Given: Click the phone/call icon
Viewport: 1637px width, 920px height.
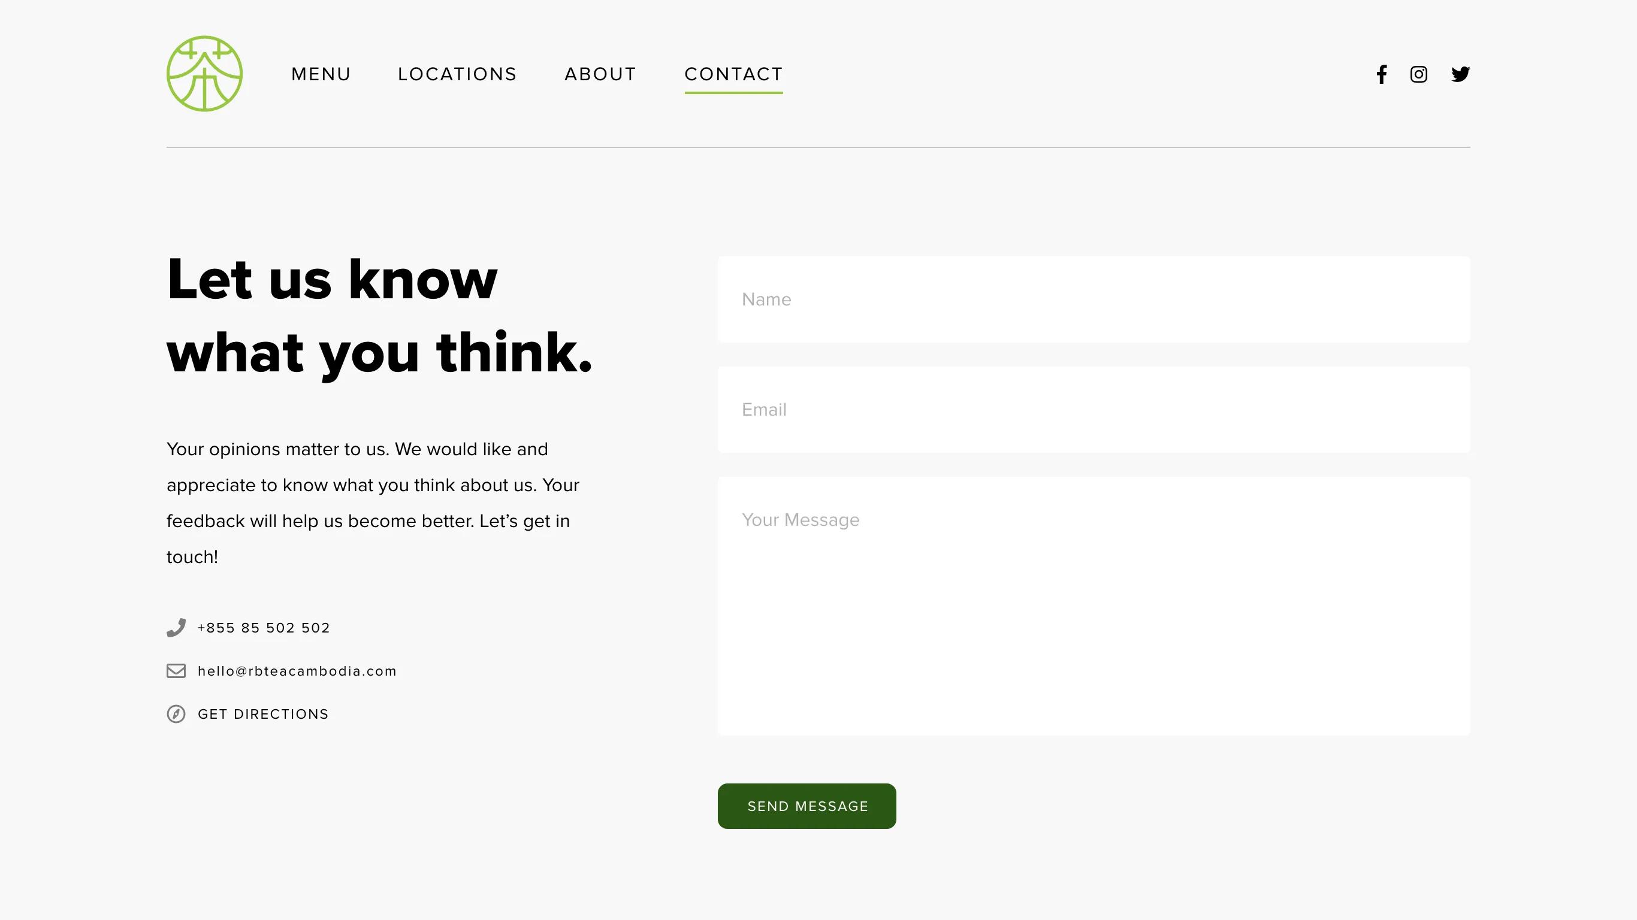Looking at the screenshot, I should pos(177,627).
